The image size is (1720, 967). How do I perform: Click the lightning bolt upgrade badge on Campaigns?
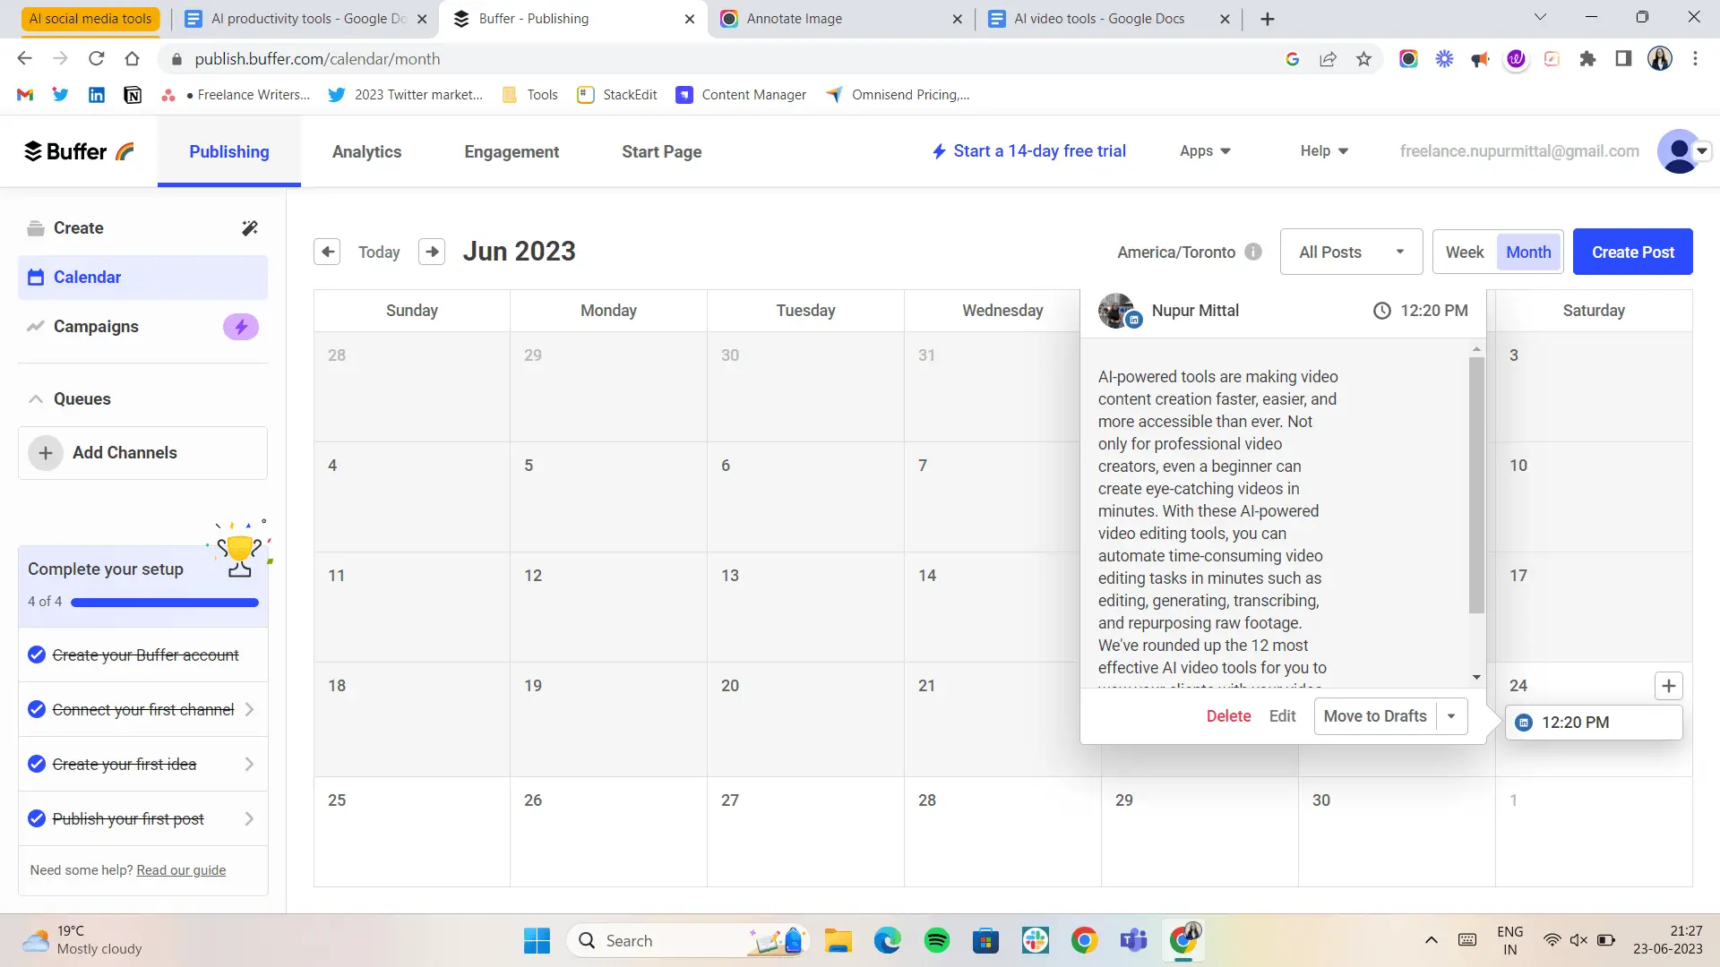coord(240,327)
